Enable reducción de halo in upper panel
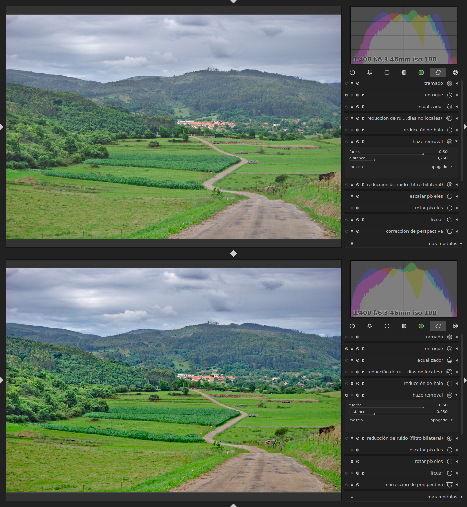Screen dimensions: 467x507 click(x=347, y=130)
